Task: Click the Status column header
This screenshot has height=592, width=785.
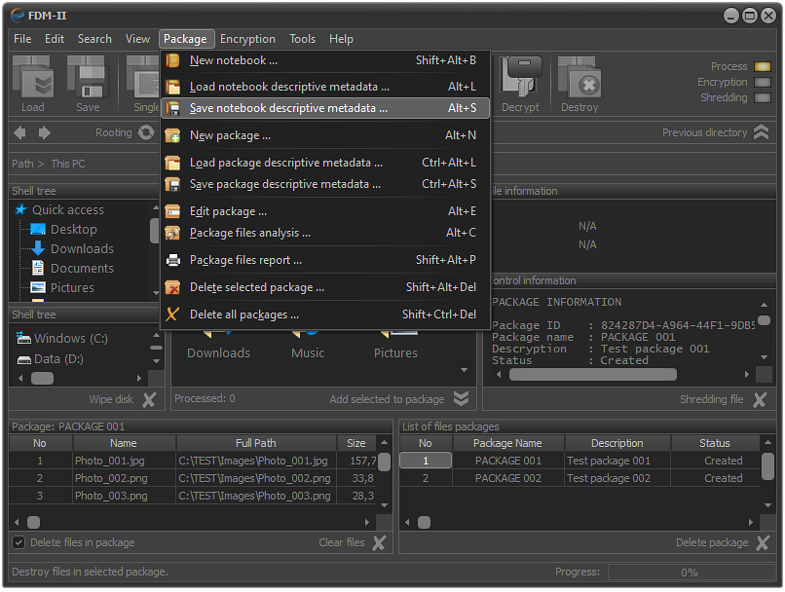Action: coord(715,443)
